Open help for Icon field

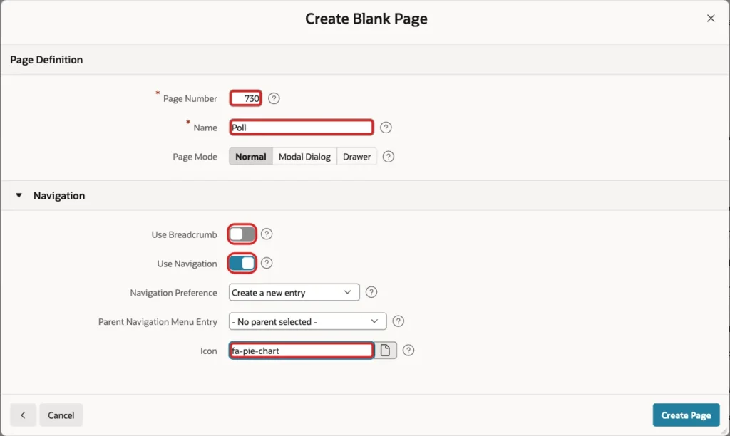pos(408,351)
